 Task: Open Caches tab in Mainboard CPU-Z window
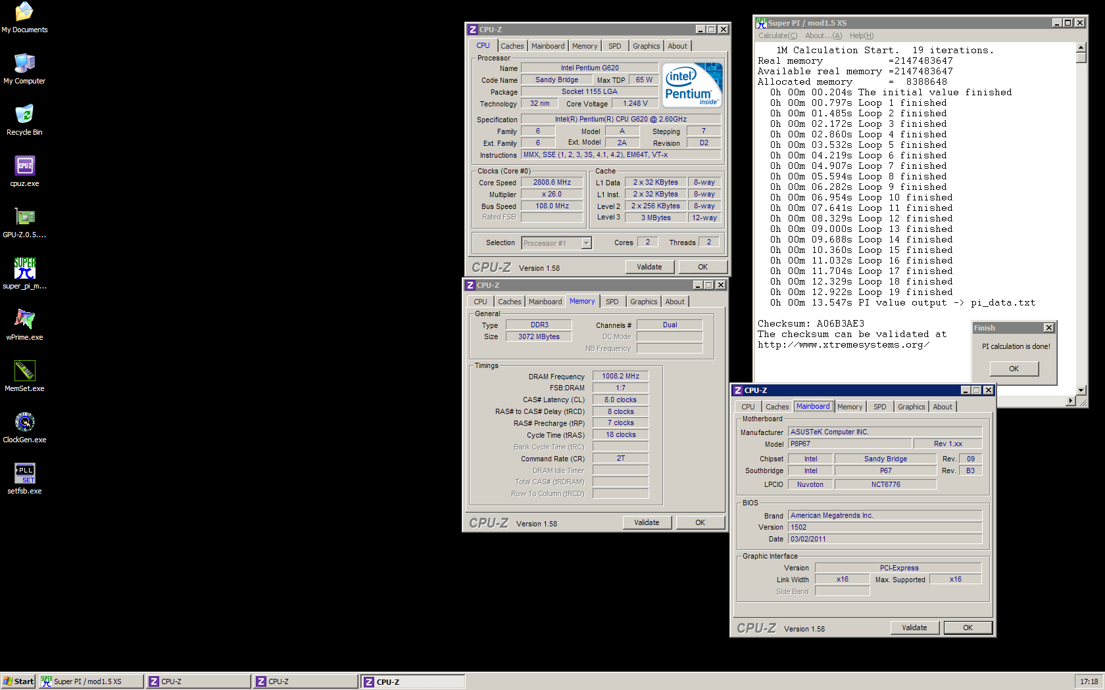777,407
